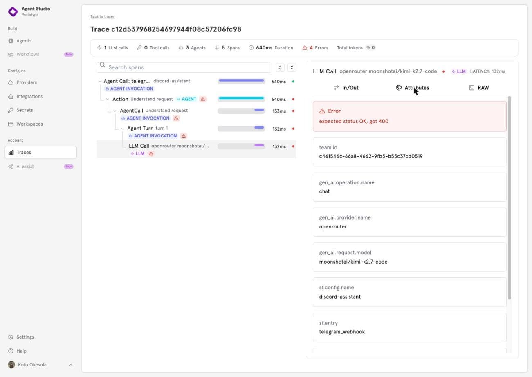532x377 pixels.
Task: Collapse the AgentCall Understand request span
Action: point(115,111)
